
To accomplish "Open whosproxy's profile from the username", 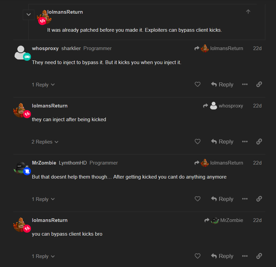I will point(45,48).
